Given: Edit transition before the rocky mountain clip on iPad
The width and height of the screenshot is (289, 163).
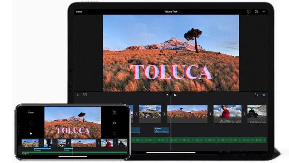Looking at the screenshot, I should 136,114.
